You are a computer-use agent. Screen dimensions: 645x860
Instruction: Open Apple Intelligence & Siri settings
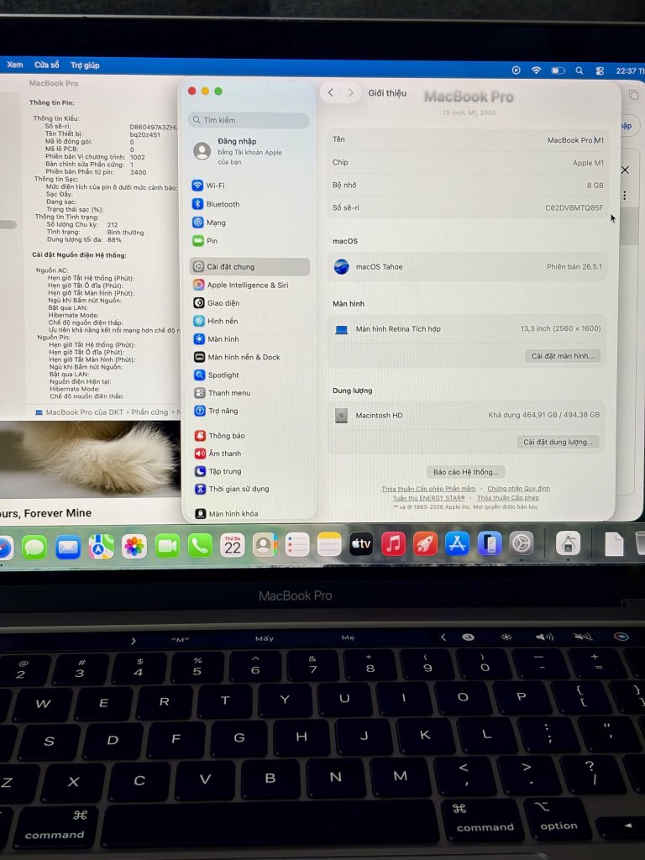click(241, 285)
